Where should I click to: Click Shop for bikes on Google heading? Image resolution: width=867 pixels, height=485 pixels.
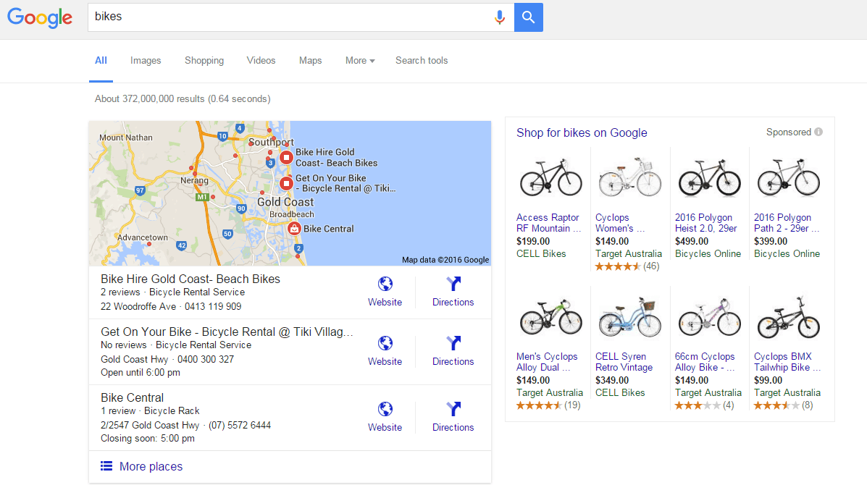coord(582,132)
